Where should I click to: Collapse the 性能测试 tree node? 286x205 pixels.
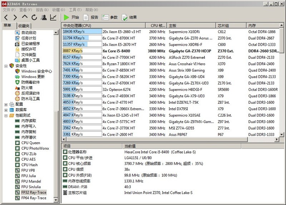[6, 116]
